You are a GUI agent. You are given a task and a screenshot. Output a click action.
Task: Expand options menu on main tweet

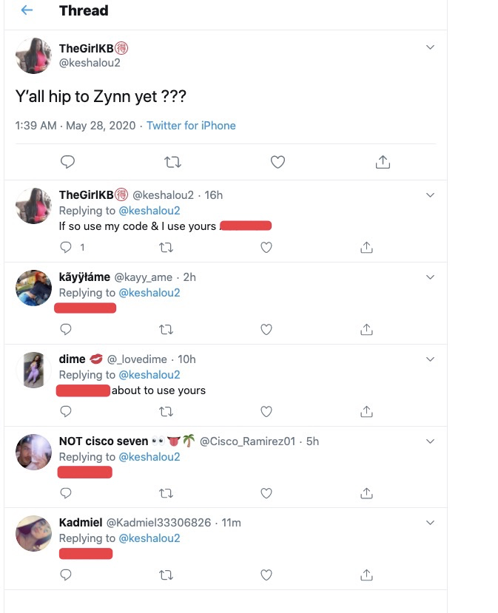[x=431, y=47]
